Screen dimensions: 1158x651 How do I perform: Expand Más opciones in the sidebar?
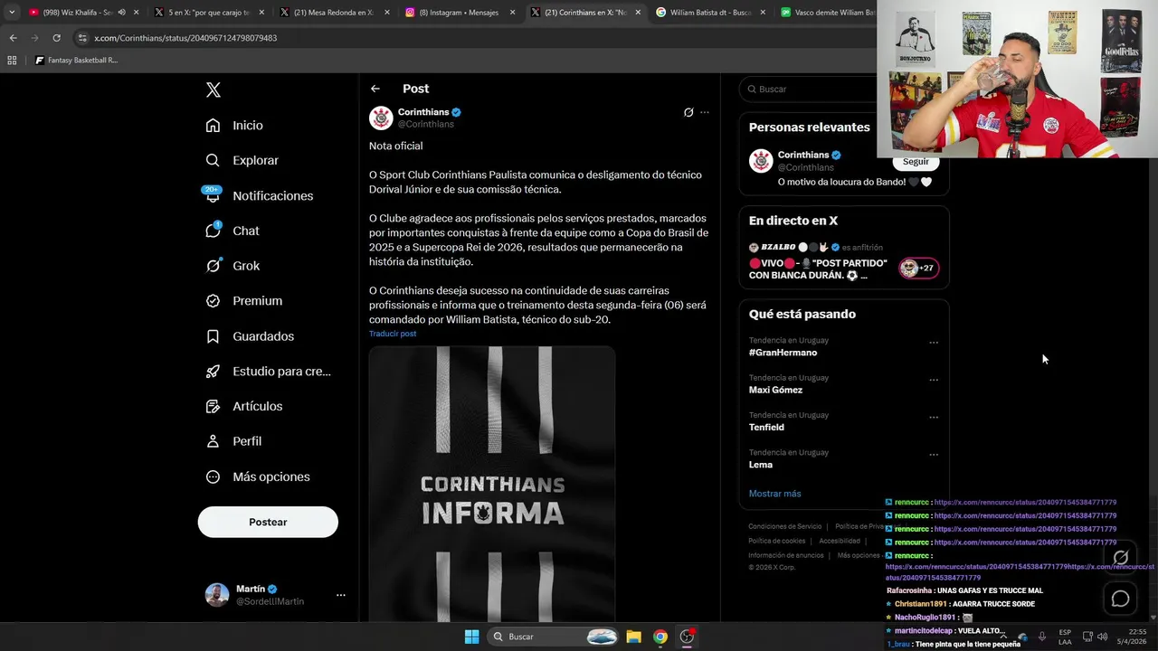(259, 476)
